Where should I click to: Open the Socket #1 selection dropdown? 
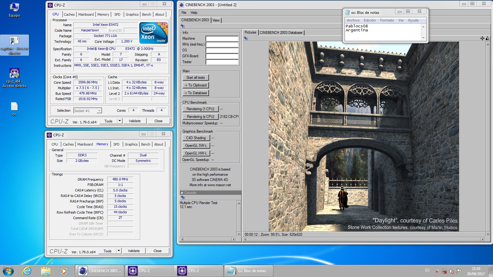[99, 111]
